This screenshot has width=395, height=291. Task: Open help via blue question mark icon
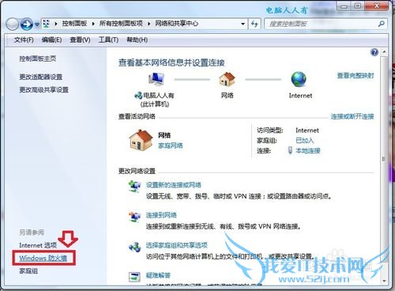374,52
